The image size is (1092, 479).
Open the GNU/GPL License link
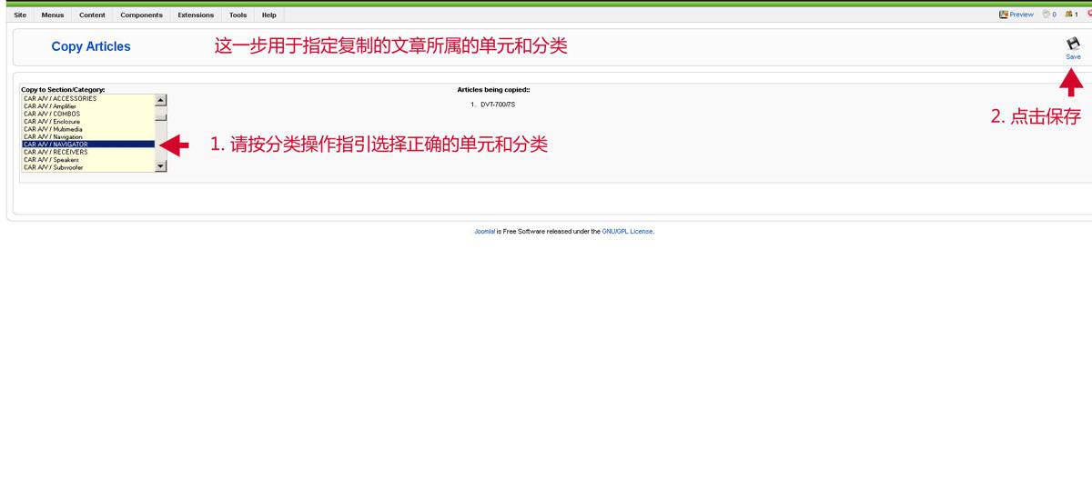[627, 232]
